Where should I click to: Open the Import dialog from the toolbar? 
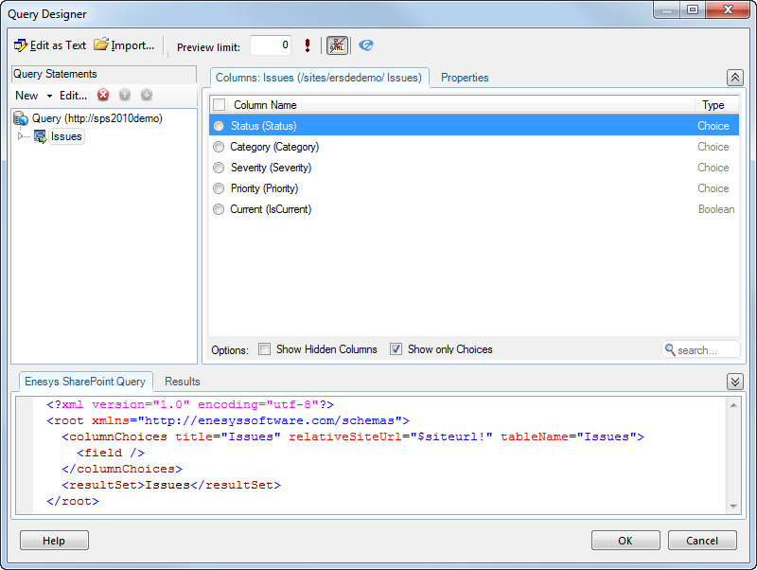pos(124,45)
